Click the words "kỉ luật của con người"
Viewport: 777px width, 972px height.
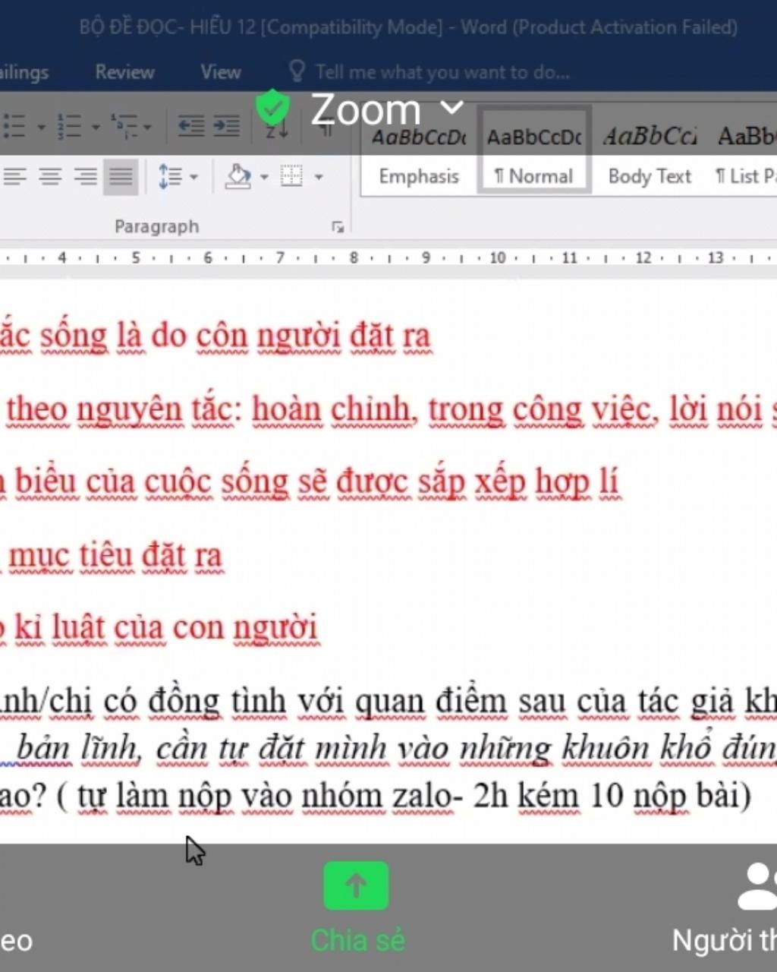click(x=166, y=628)
